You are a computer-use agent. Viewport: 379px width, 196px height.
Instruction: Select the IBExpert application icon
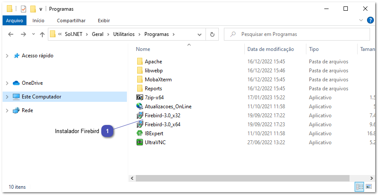(140, 134)
